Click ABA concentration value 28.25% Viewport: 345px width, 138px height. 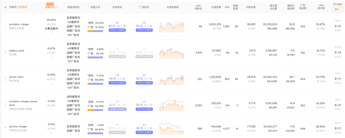[x=320, y=126]
